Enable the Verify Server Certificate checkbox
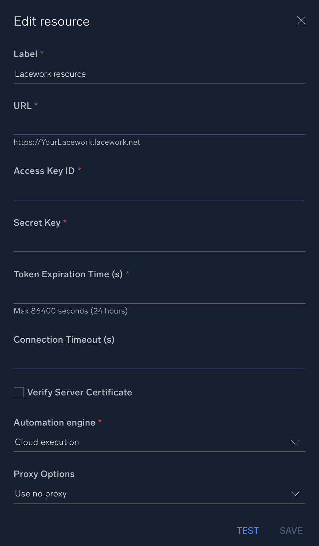The width and height of the screenshot is (319, 546). coord(19,392)
